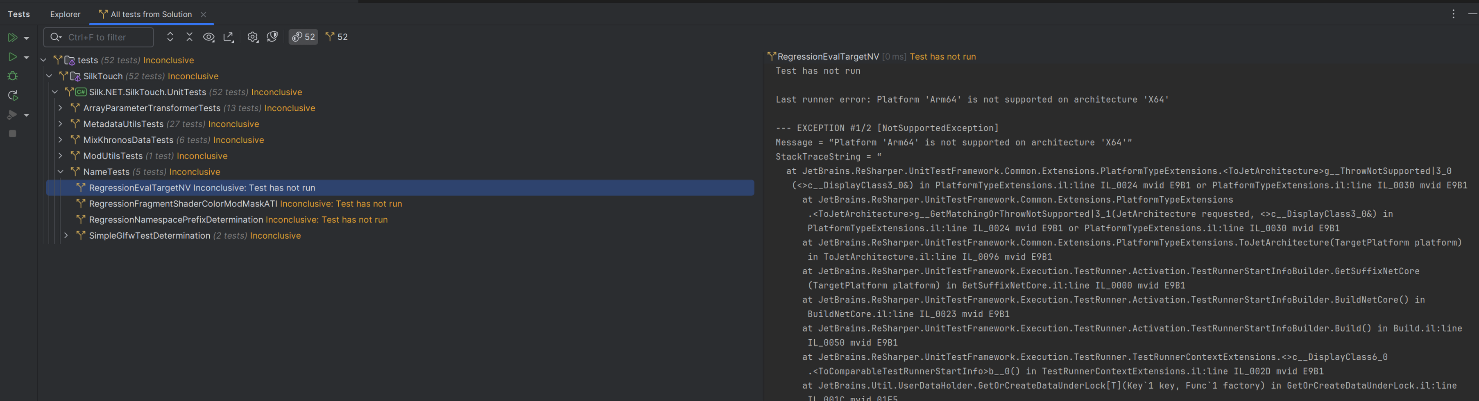Select RegressionFragmentShaderColorModMaskATI test
1479x401 pixels.
pos(400,204)
